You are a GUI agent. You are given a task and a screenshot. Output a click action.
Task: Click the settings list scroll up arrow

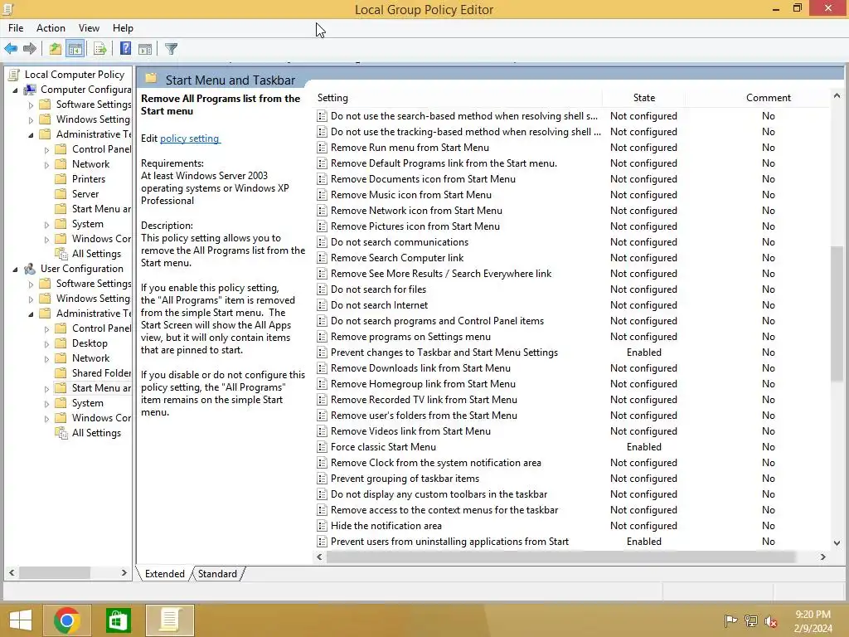(x=837, y=96)
